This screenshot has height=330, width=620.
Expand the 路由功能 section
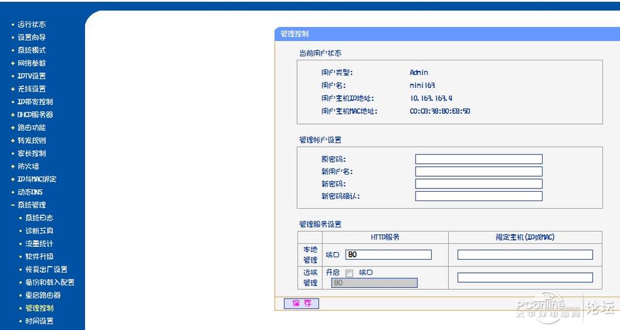click(31, 128)
